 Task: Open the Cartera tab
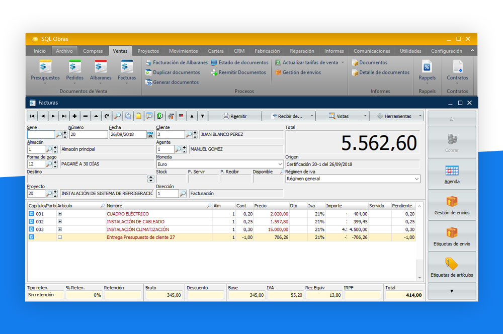click(x=216, y=51)
